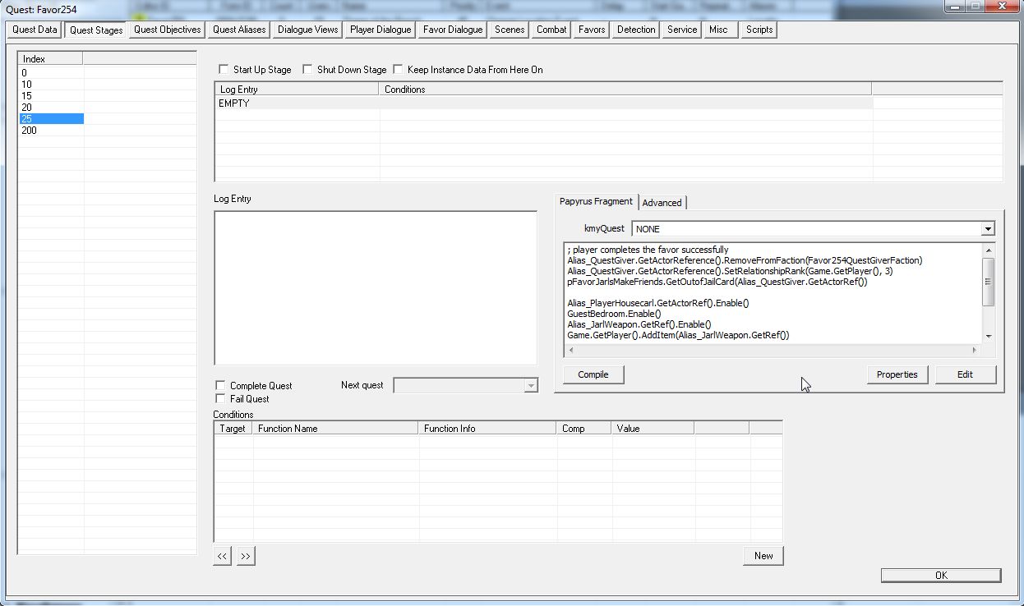Screen dimensions: 1024x606
Task: Select stage index 200
Action: click(x=51, y=131)
